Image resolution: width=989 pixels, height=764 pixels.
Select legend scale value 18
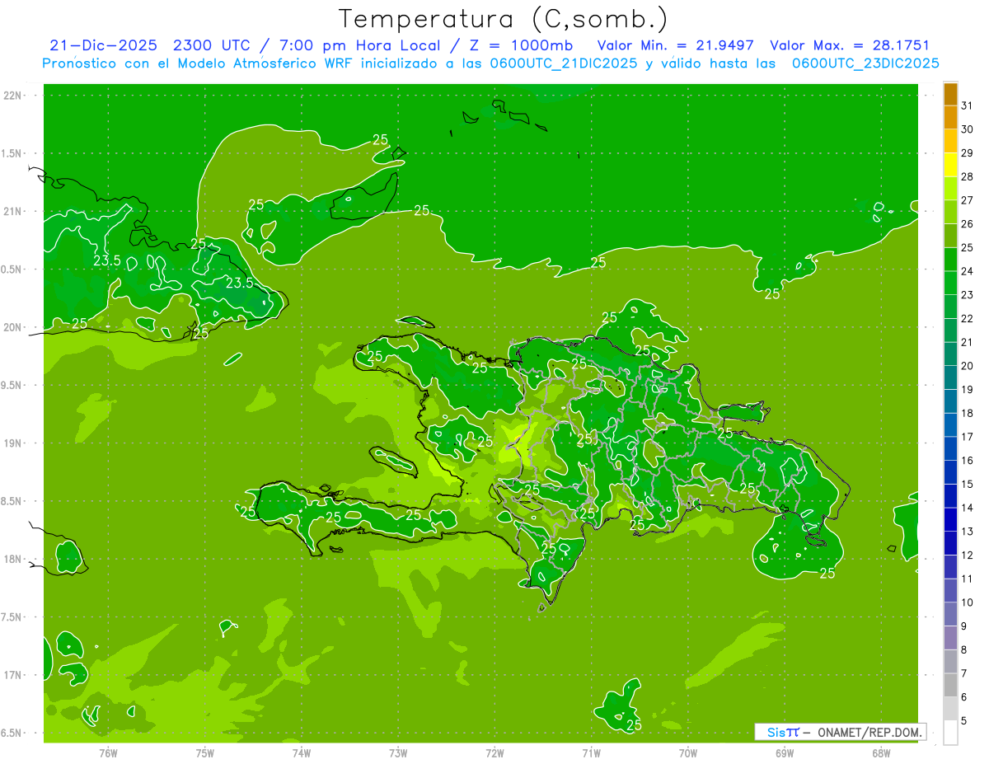[x=967, y=413]
